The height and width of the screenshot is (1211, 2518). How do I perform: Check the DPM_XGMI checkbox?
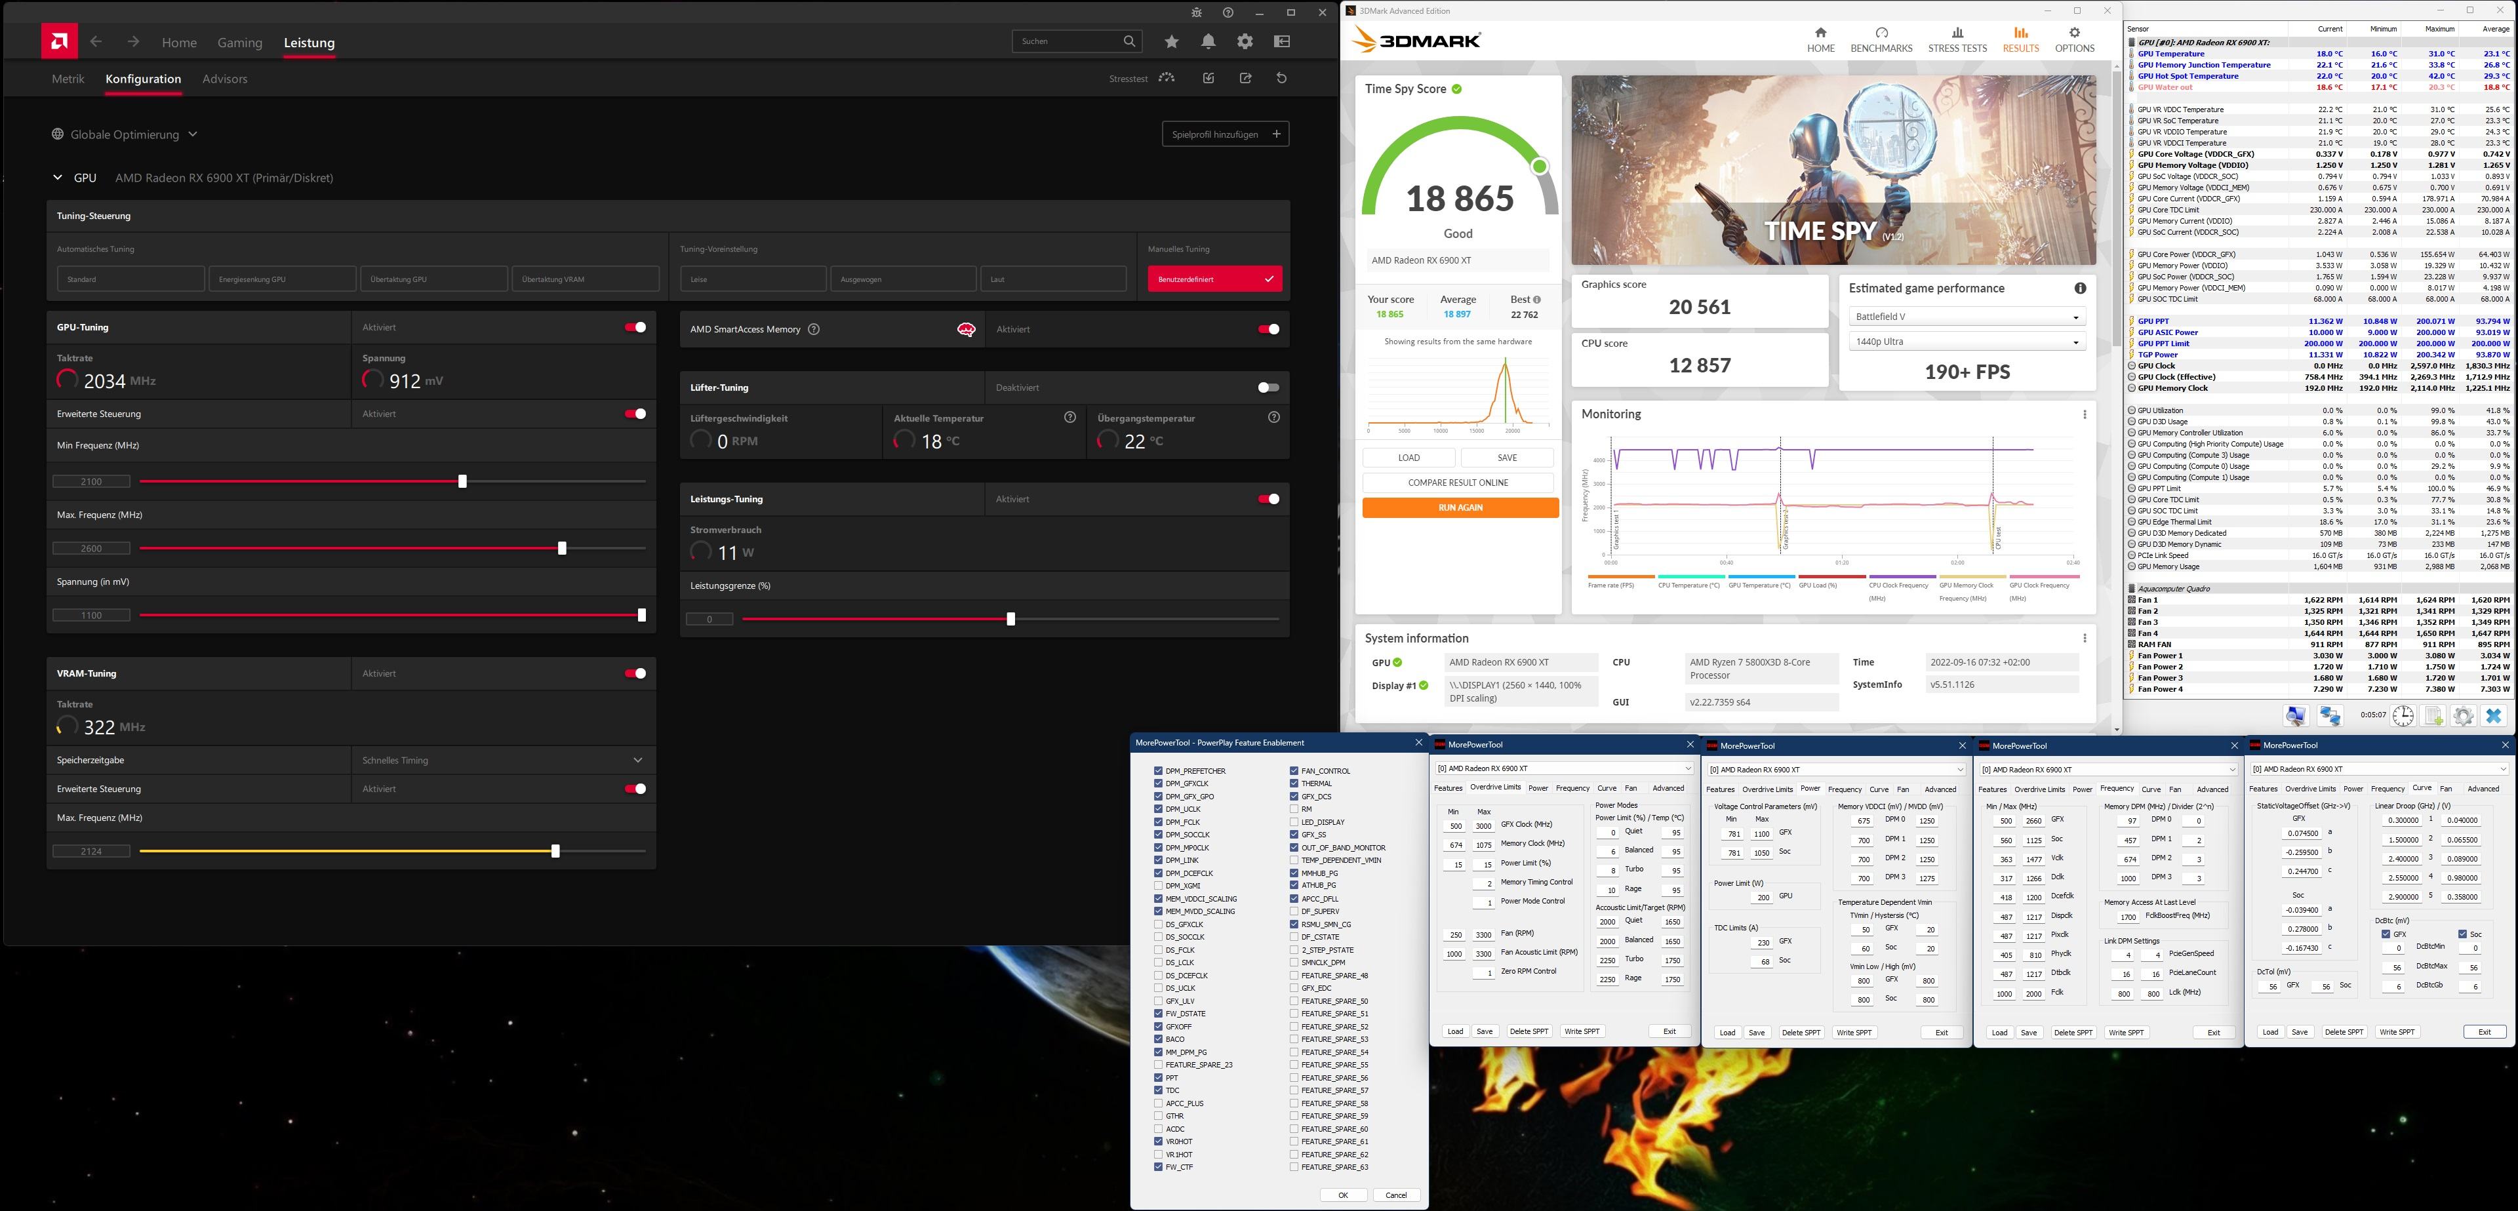[1158, 886]
